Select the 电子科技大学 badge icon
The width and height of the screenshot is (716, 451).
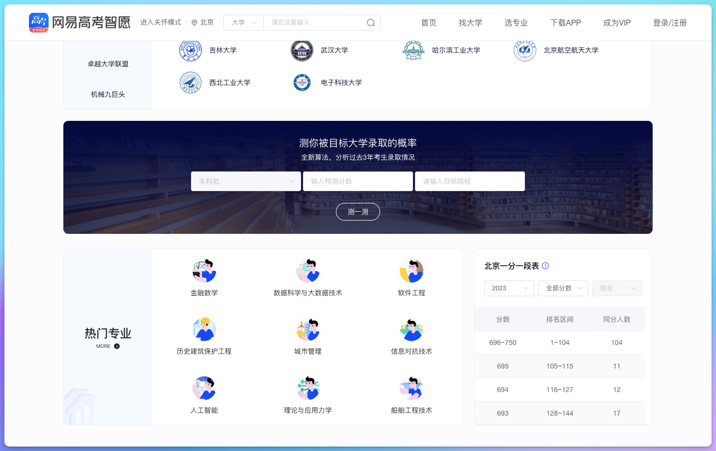pyautogui.click(x=302, y=82)
